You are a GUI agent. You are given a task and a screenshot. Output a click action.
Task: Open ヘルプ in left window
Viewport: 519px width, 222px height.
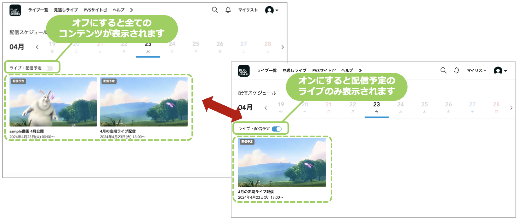coord(118,10)
